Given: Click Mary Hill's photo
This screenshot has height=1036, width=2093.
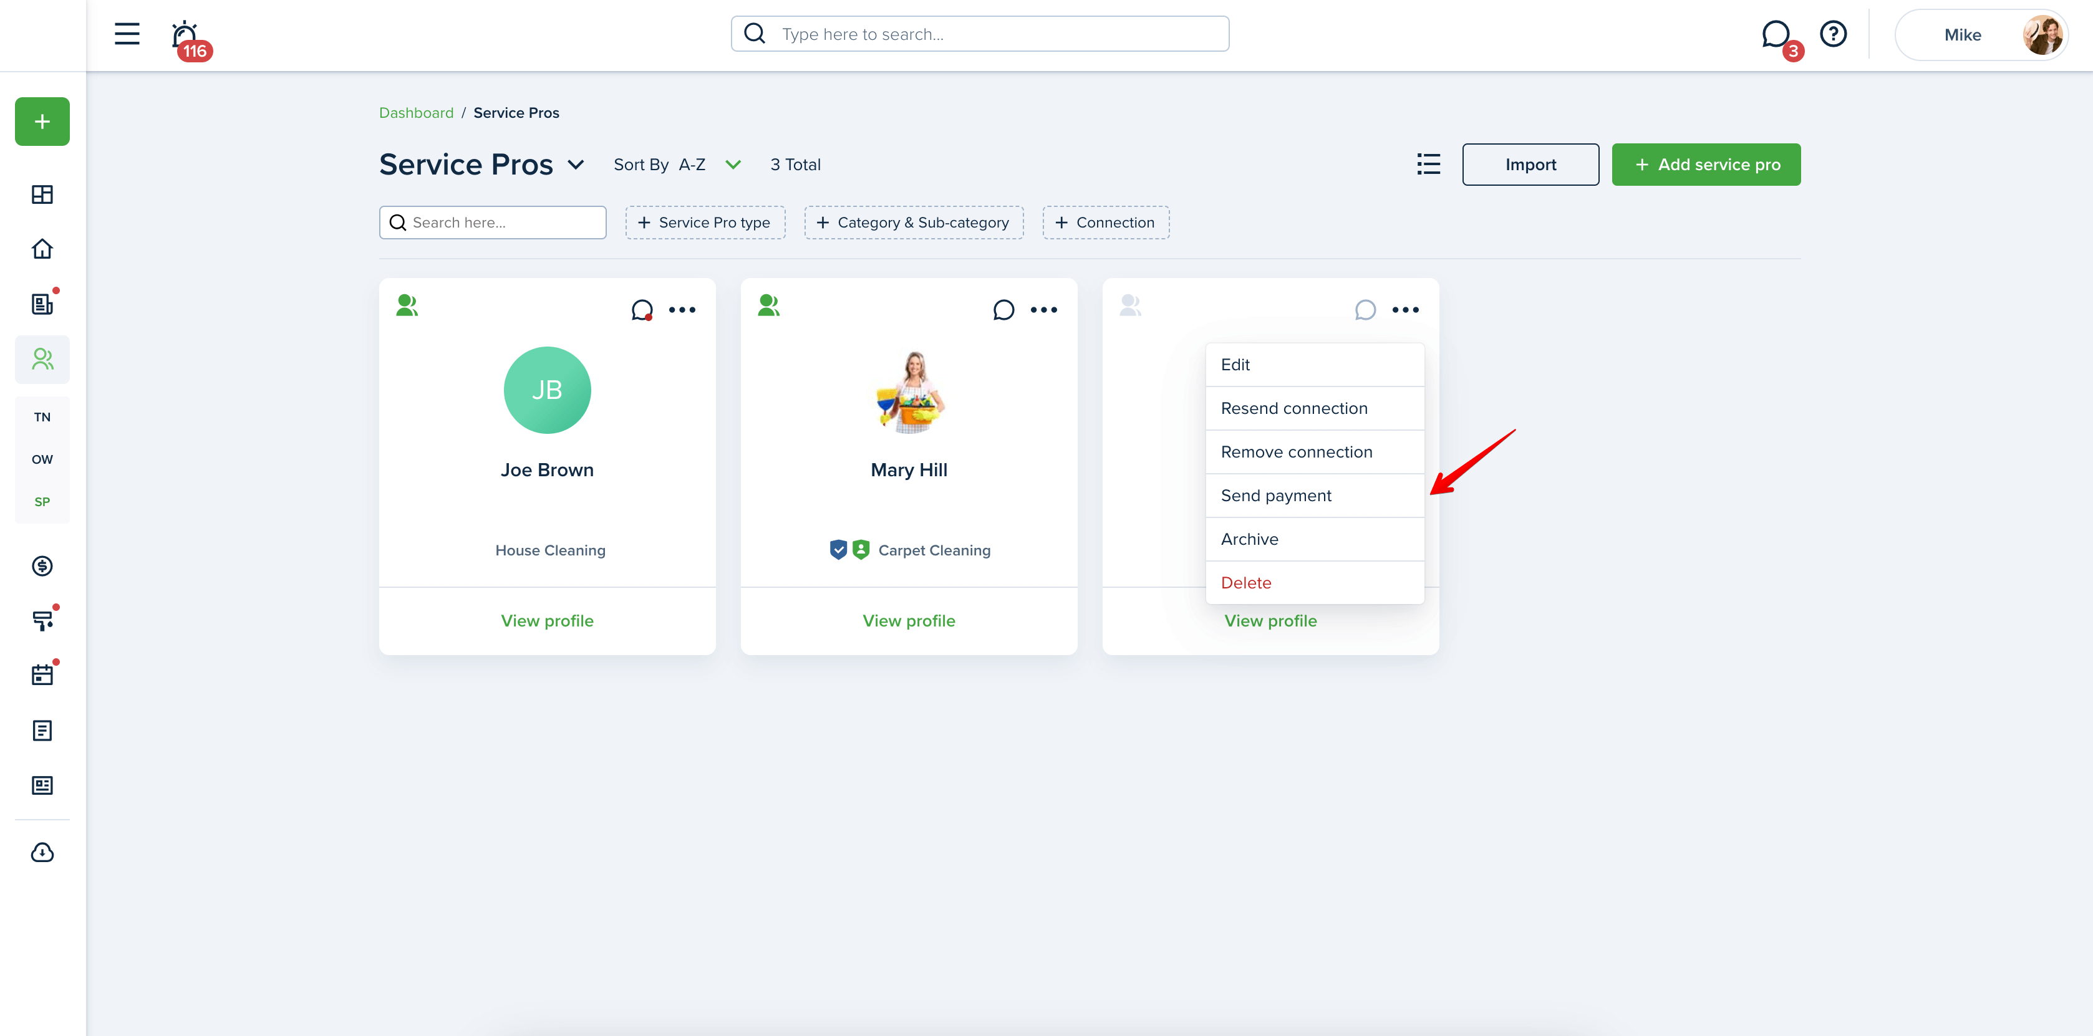Looking at the screenshot, I should click(x=910, y=391).
